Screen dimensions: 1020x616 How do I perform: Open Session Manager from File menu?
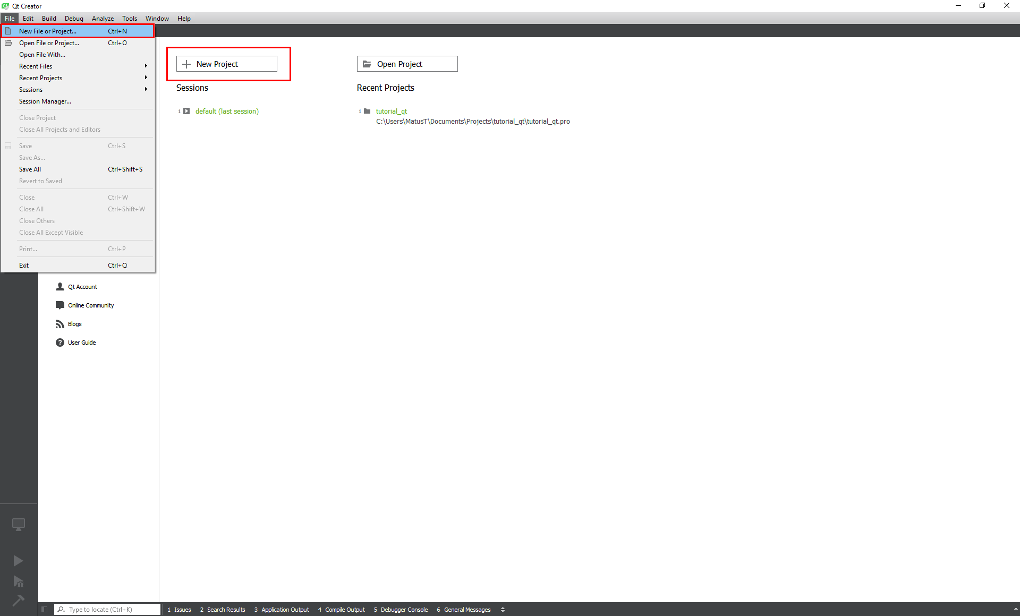coord(78,101)
